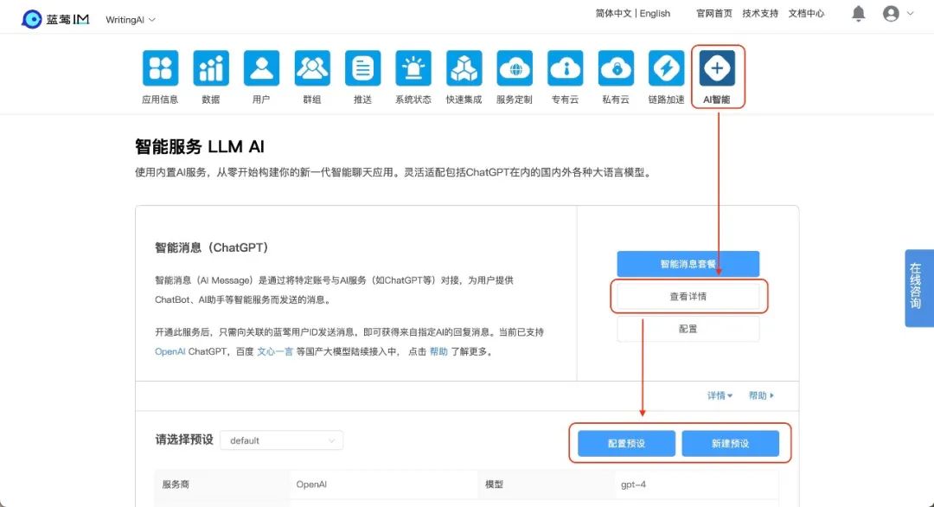Viewport: 934px width, 507px height.
Task: Click the 智能消息套餐 button
Action: [x=688, y=264]
